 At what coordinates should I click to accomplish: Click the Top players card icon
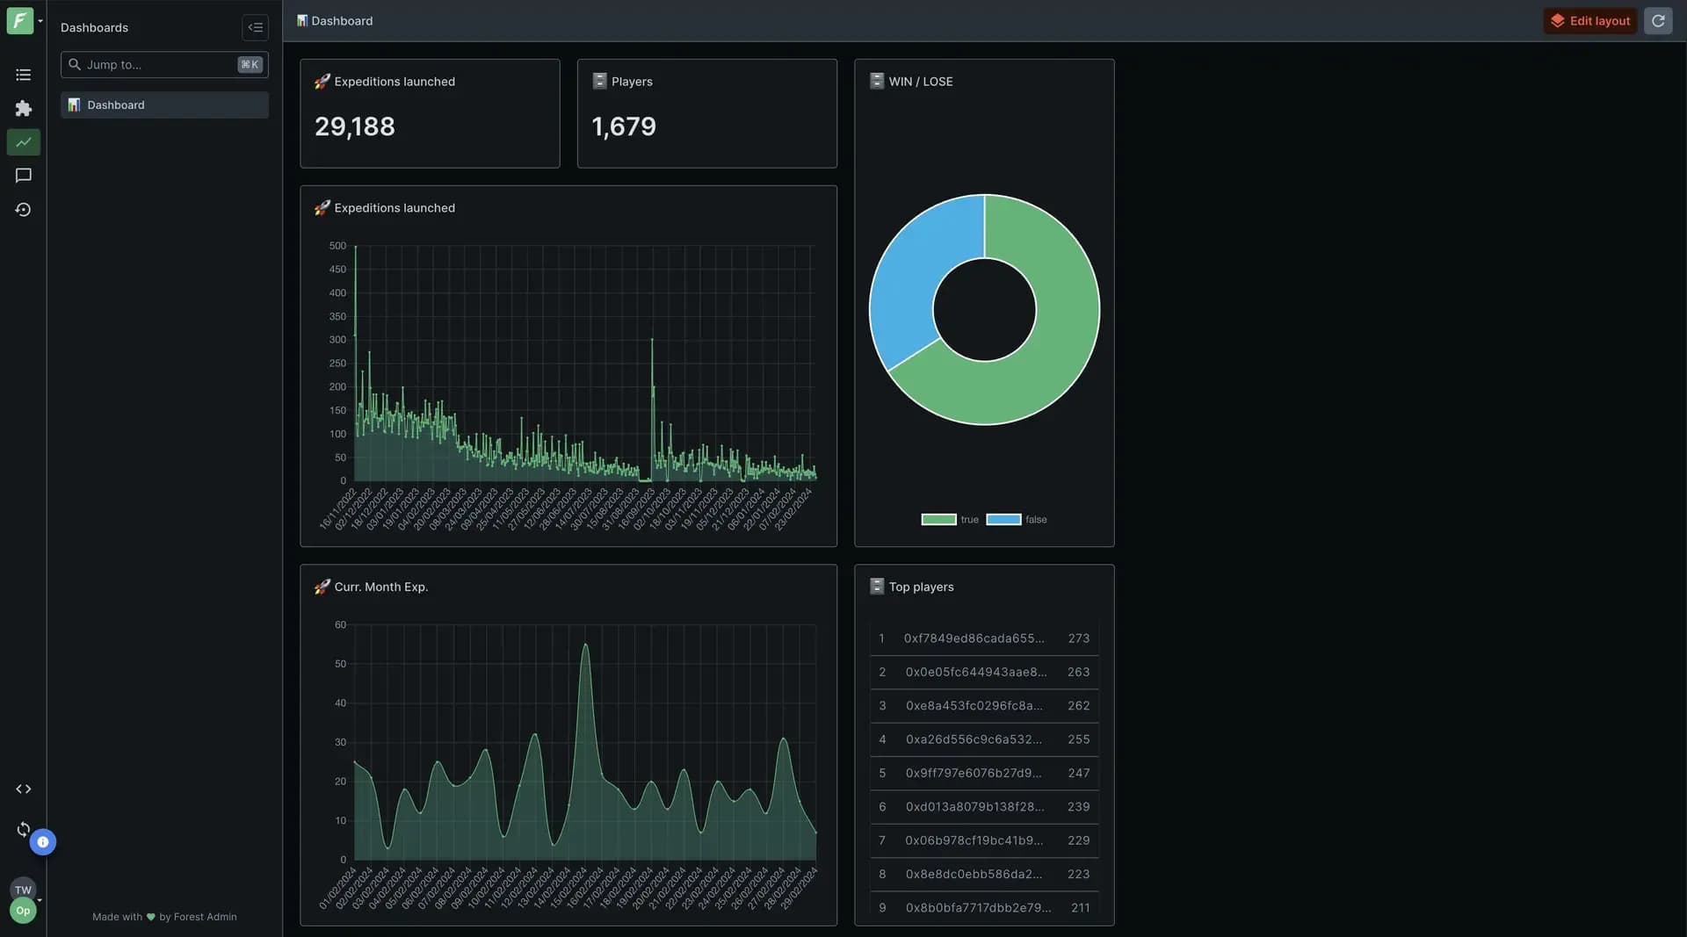click(x=877, y=587)
